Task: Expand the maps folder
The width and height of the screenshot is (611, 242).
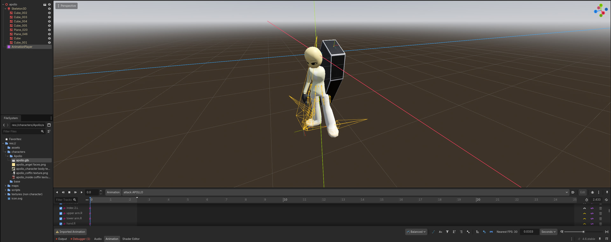Action: 5,186
